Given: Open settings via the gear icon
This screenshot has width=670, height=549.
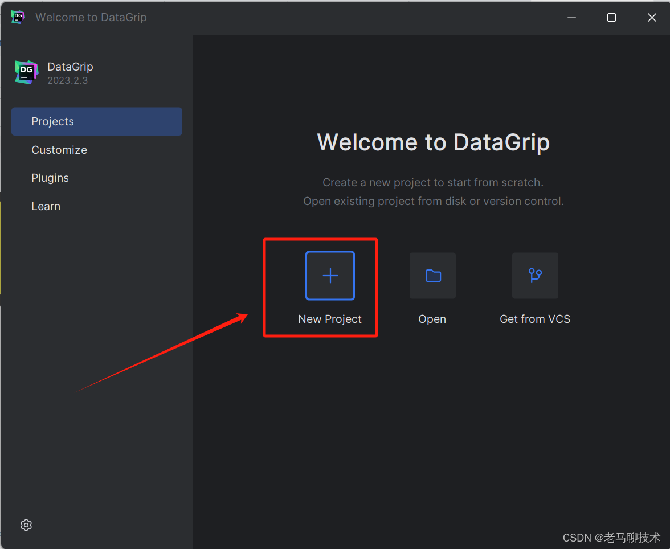Looking at the screenshot, I should tap(26, 525).
